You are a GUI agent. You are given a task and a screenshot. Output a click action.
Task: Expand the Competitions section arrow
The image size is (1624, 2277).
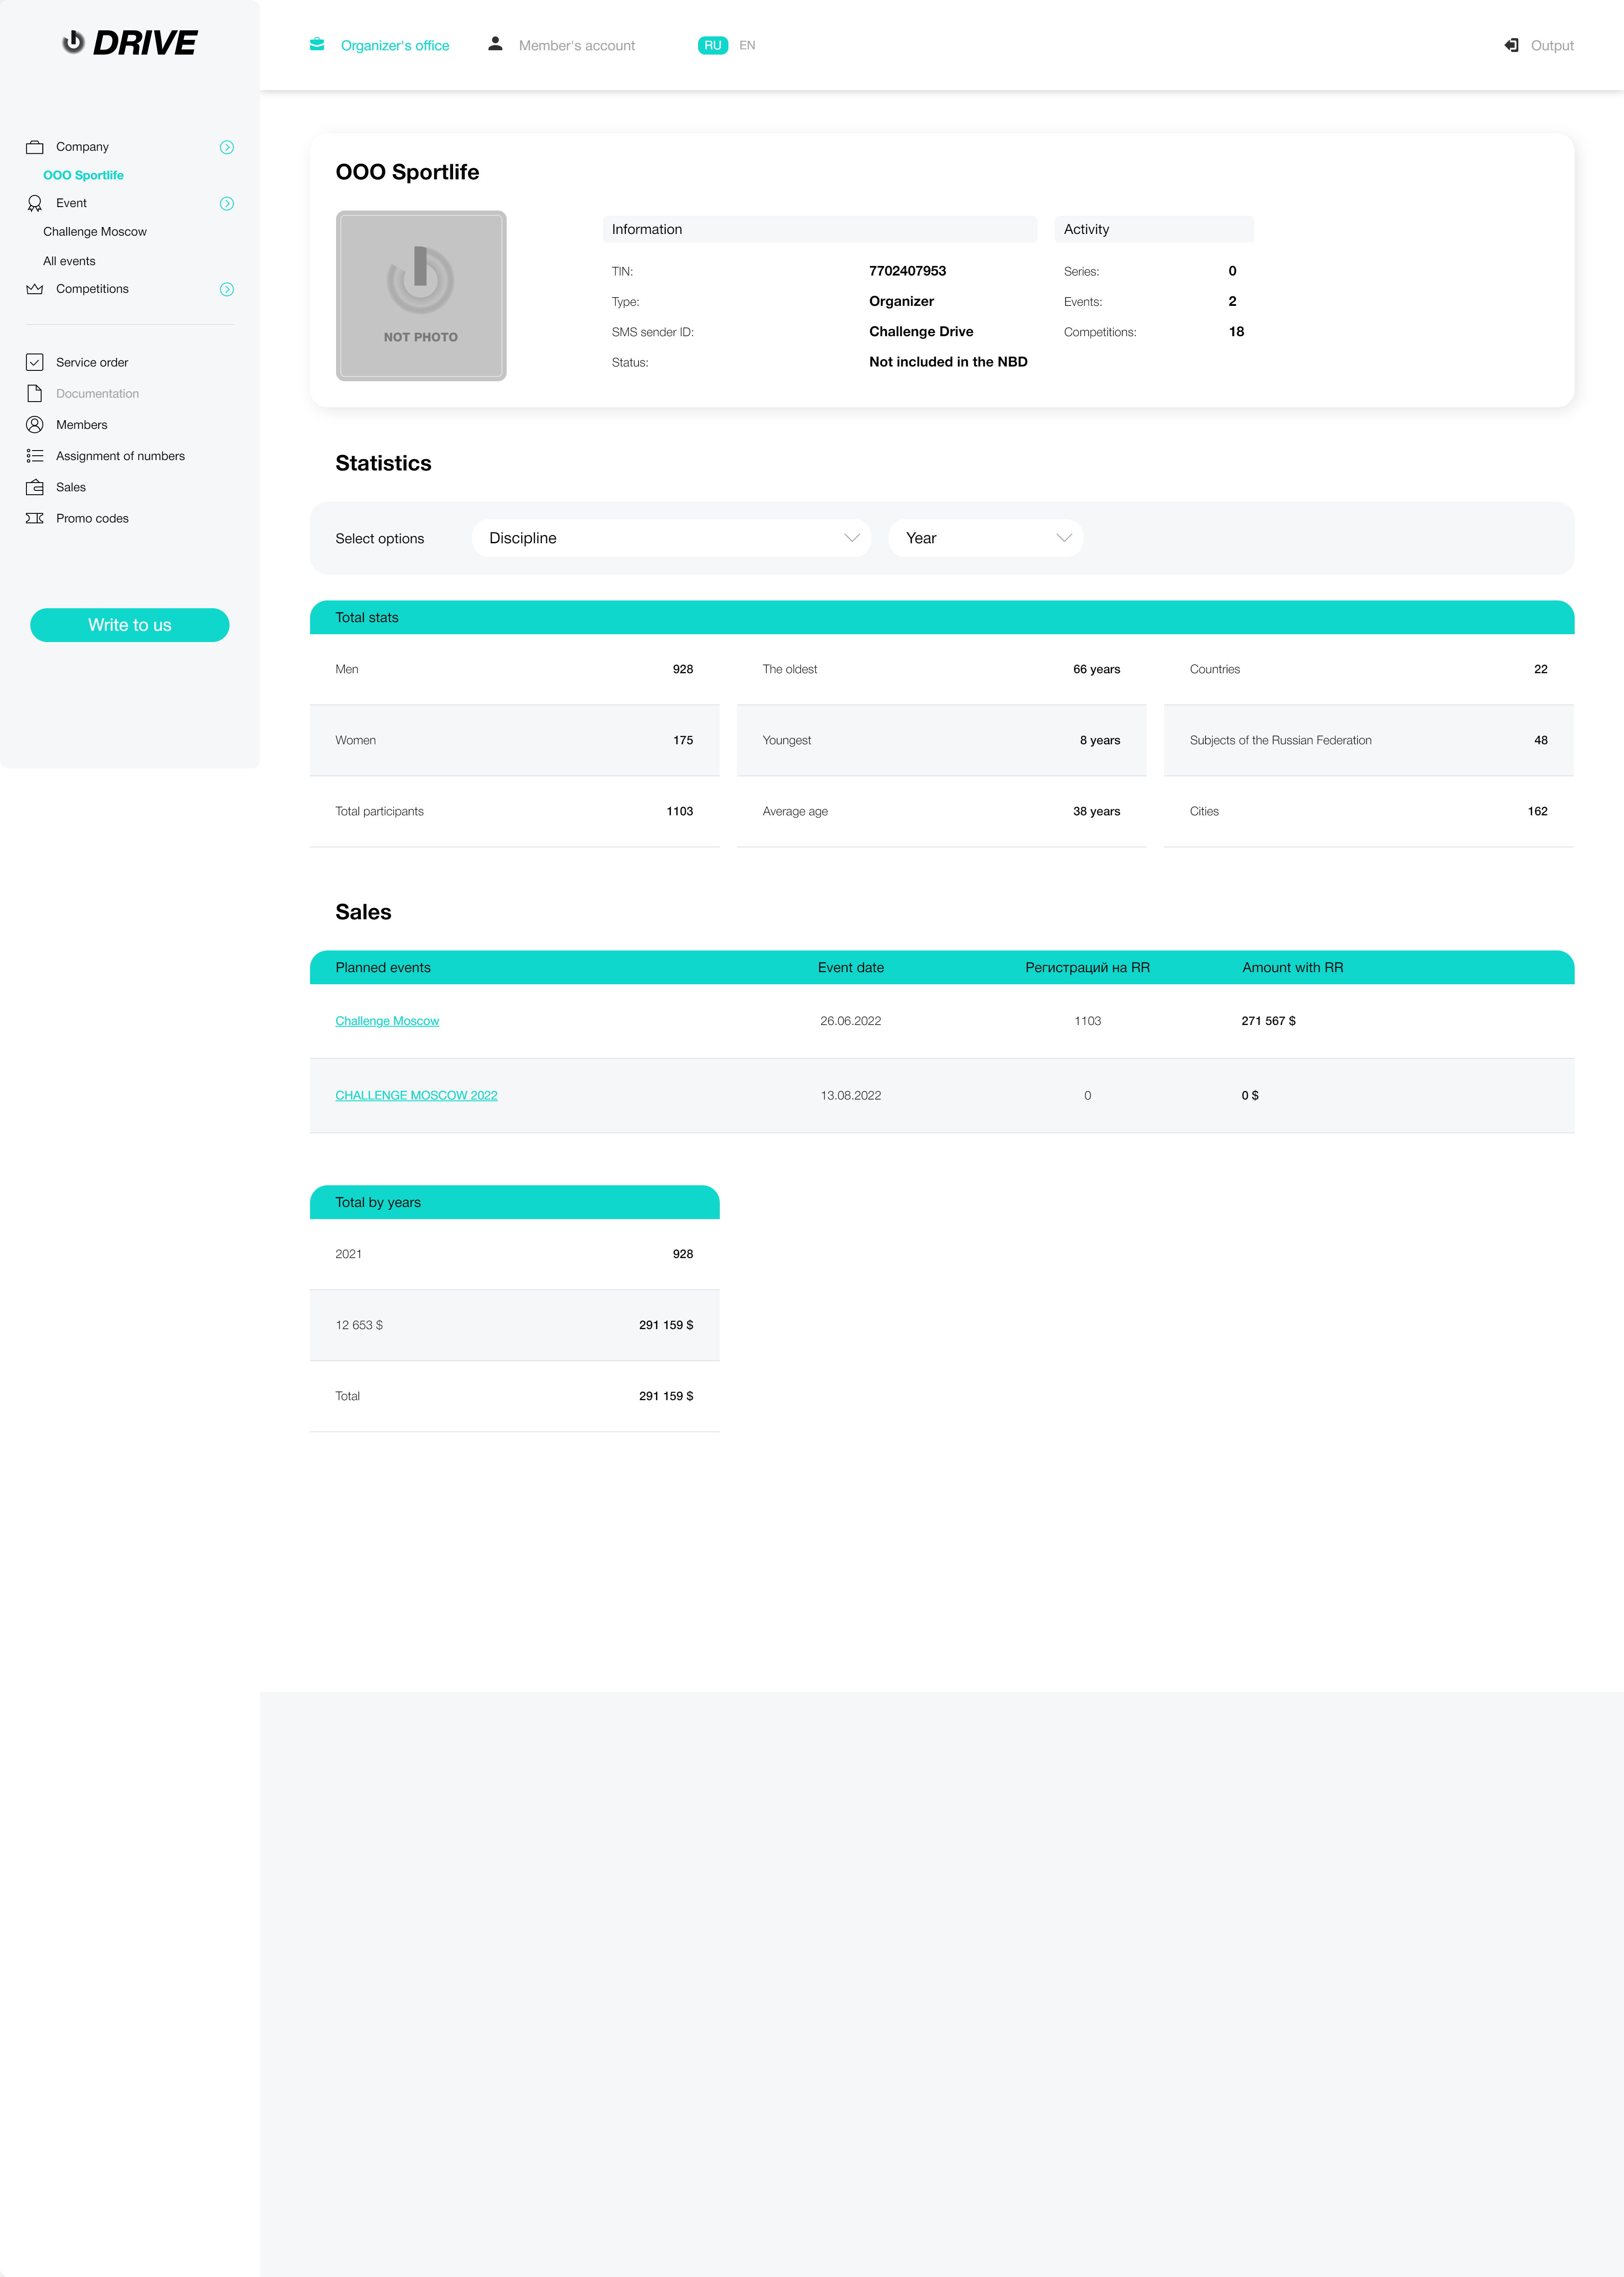point(227,289)
